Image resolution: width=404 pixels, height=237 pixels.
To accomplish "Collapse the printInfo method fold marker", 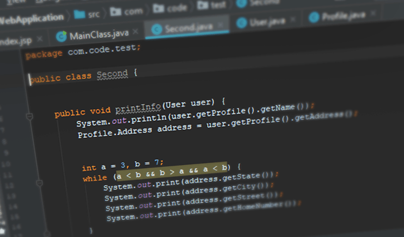I will 30,116.
